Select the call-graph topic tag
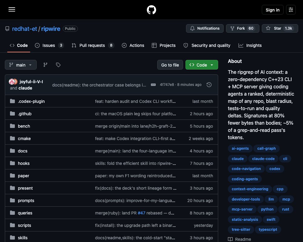The width and height of the screenshot is (303, 242). click(266, 149)
